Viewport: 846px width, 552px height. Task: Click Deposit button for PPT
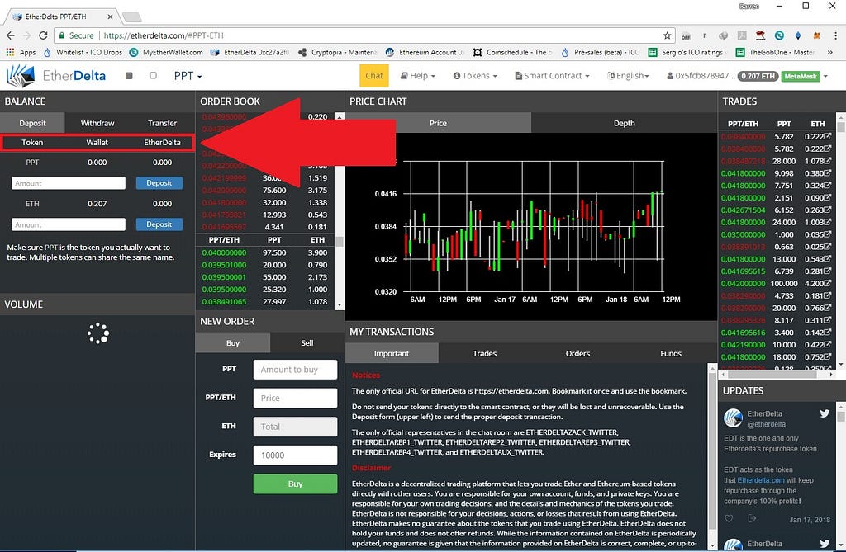pyautogui.click(x=159, y=183)
